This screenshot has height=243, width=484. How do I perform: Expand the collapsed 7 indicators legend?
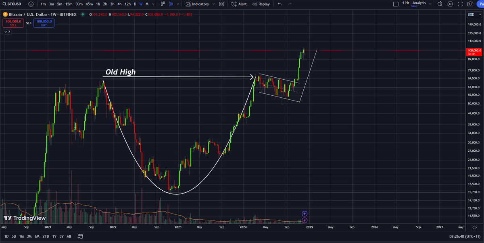pos(7,32)
